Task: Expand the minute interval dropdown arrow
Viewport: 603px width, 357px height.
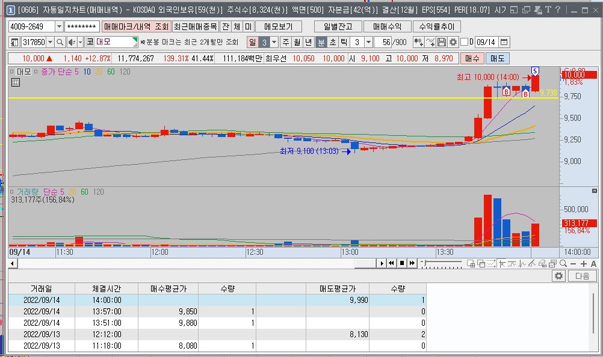Action: click(368, 42)
